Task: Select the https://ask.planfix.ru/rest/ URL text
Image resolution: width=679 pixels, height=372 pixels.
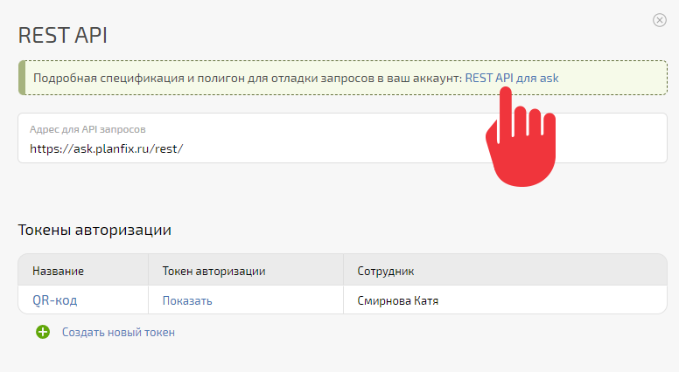Action: pos(107,148)
